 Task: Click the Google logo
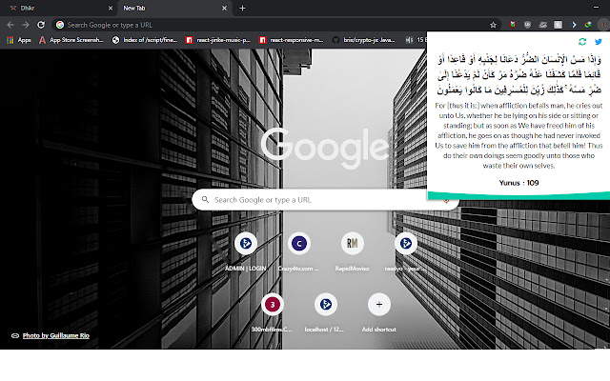coord(325,148)
